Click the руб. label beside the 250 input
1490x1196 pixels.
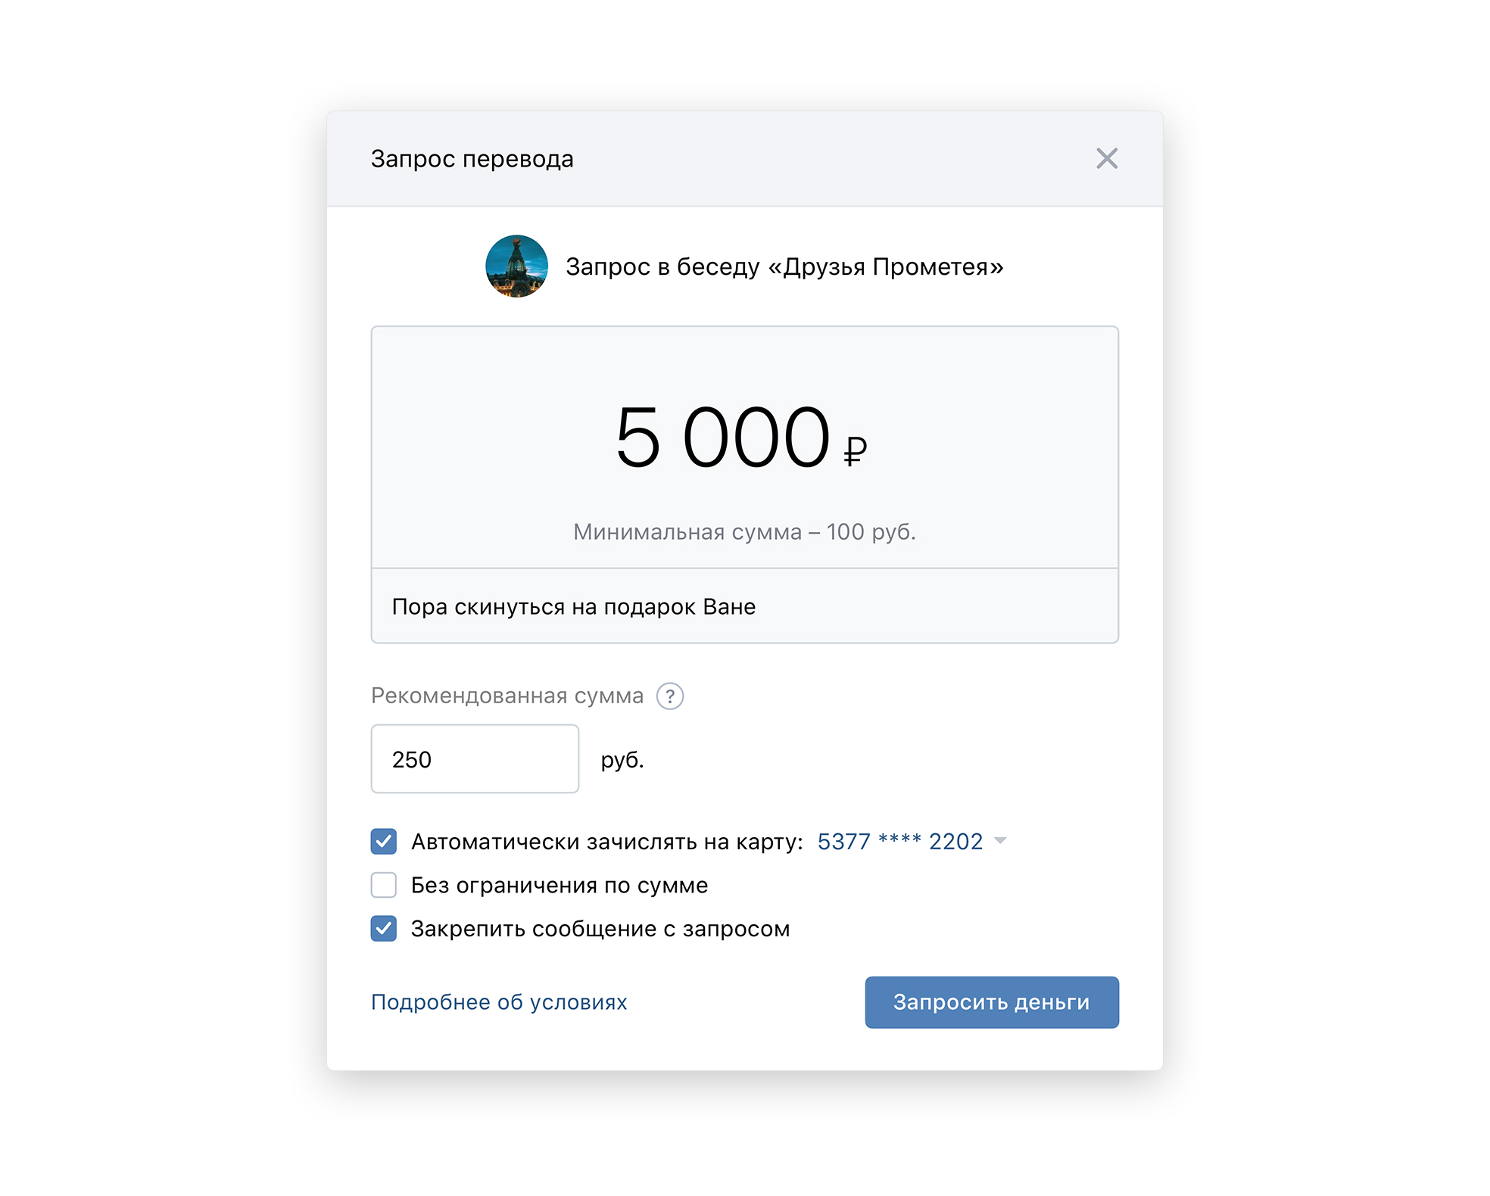click(622, 759)
